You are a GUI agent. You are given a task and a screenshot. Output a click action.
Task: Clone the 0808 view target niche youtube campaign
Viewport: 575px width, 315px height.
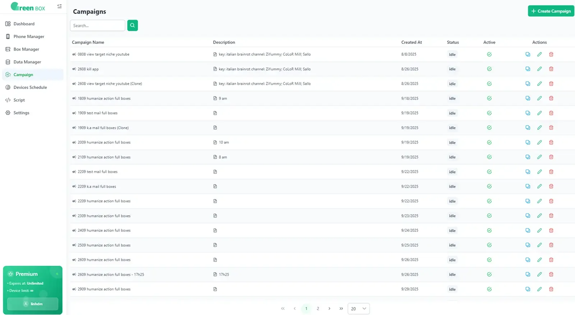528,55
